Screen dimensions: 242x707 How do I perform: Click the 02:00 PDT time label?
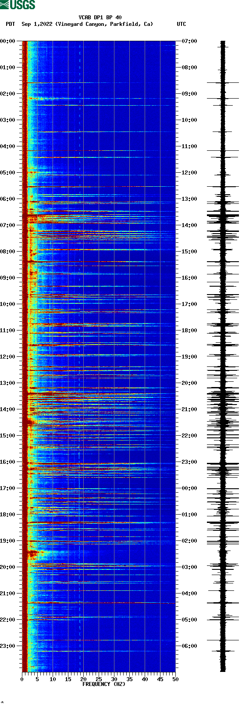pos(8,94)
